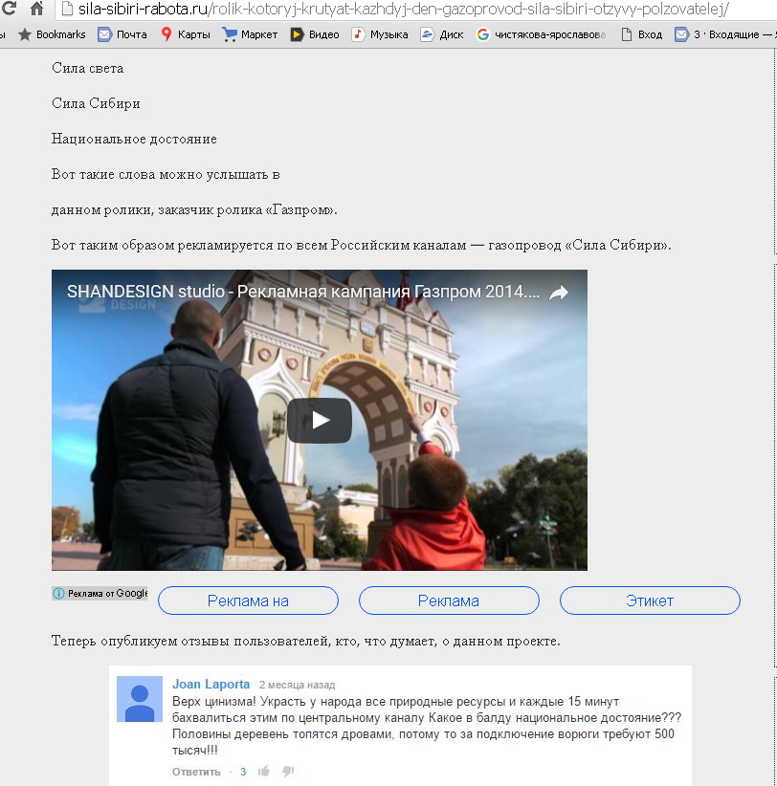The image size is (777, 786).
Task: Click the page icon in the address bar
Action: 68,9
